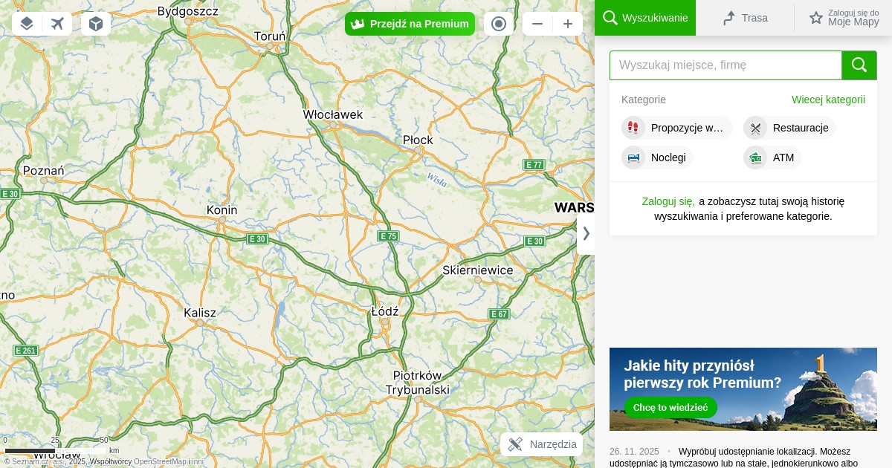Screen dimensions: 892x468
Task: Switch to the Wyszukiwanie tab
Action: point(645,18)
